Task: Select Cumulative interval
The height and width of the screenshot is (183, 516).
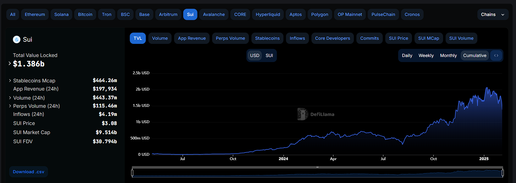Action: pos(475,55)
